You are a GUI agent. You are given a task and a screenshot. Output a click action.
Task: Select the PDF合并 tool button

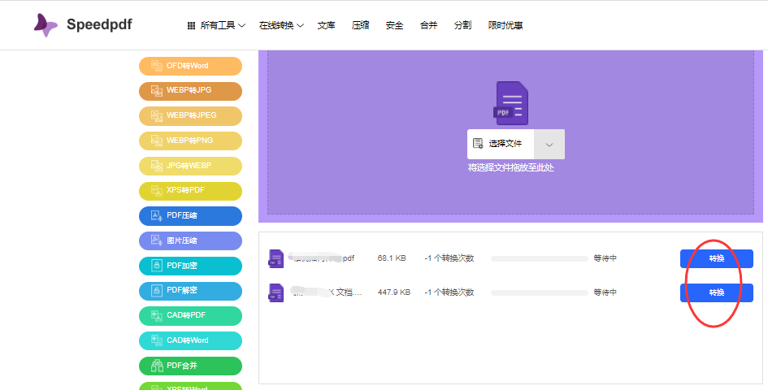click(x=190, y=366)
